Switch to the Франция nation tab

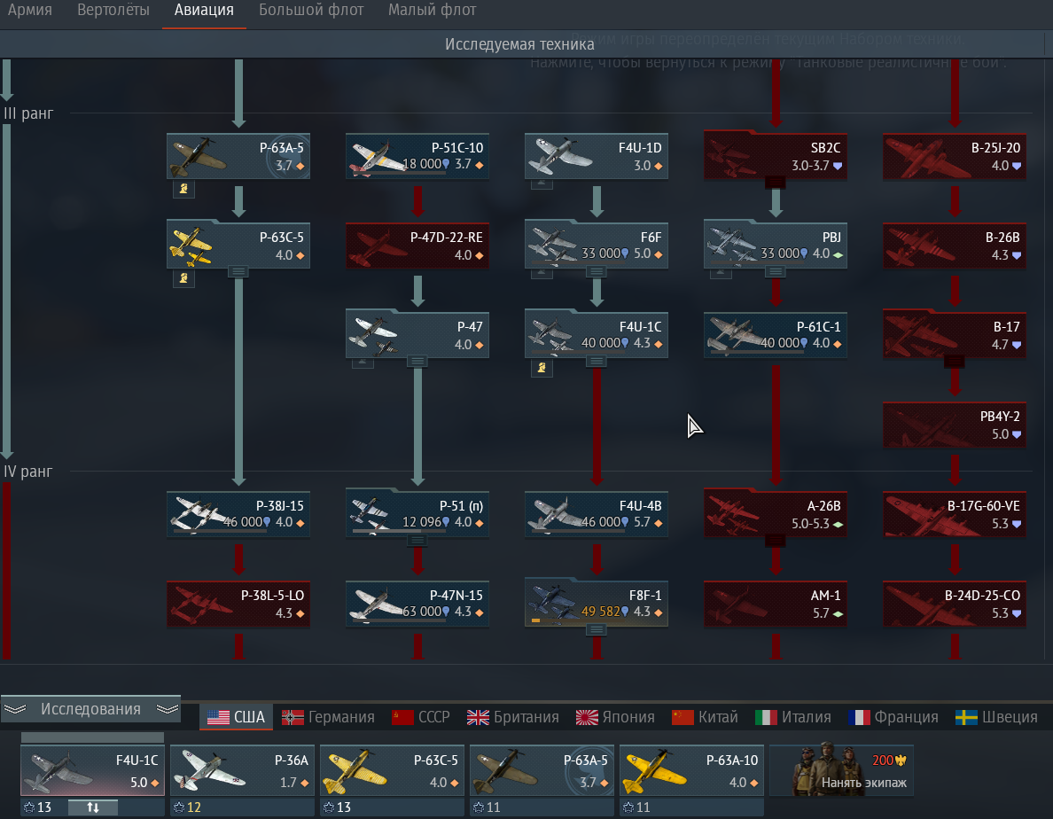tap(893, 717)
